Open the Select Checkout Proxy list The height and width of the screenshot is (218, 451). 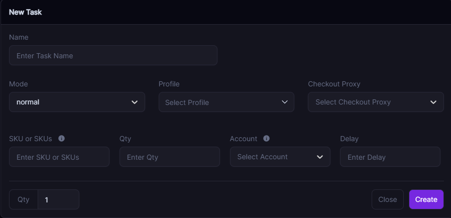(x=376, y=102)
